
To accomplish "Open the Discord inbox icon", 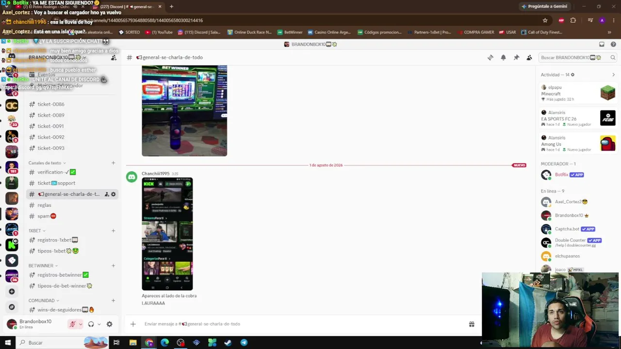I will pyautogui.click(x=602, y=44).
